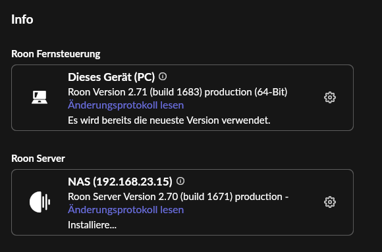Open settings gear for Dieses Gerät (PC)
The height and width of the screenshot is (252, 382).
pos(330,97)
